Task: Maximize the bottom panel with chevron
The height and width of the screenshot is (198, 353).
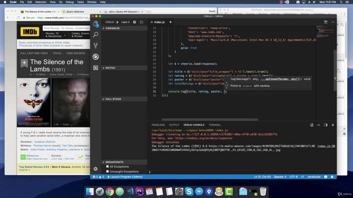Action: [x=319, y=125]
